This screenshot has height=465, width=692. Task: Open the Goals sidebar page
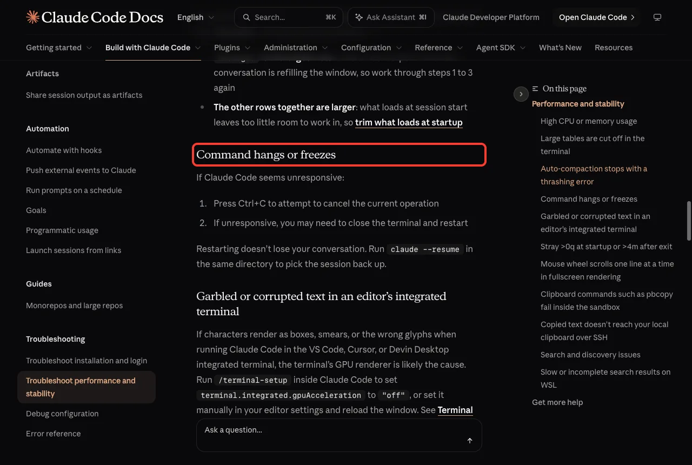click(36, 210)
